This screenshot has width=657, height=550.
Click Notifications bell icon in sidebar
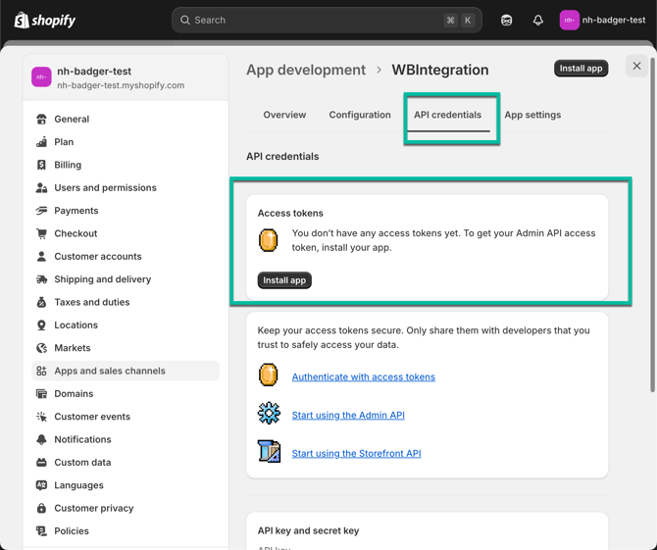click(x=41, y=439)
